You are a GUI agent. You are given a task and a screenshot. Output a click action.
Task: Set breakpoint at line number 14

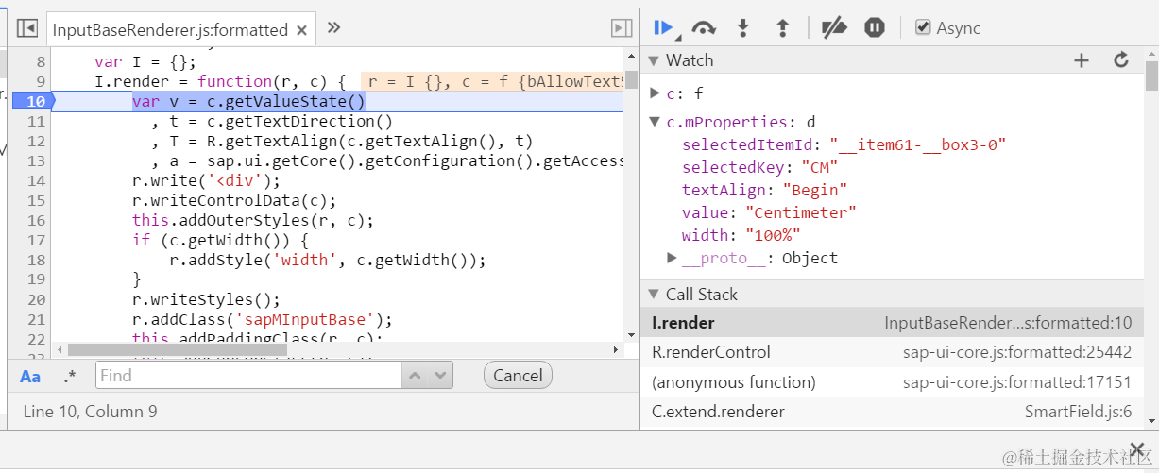coord(36,180)
